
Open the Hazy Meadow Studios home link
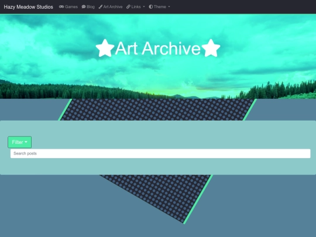[x=29, y=7]
